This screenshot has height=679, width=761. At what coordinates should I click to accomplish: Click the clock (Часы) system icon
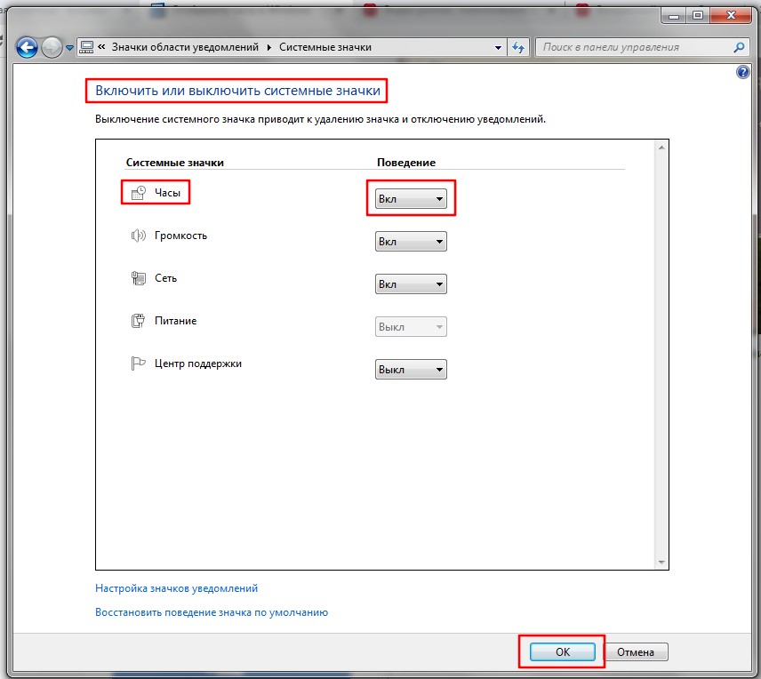[x=138, y=194]
